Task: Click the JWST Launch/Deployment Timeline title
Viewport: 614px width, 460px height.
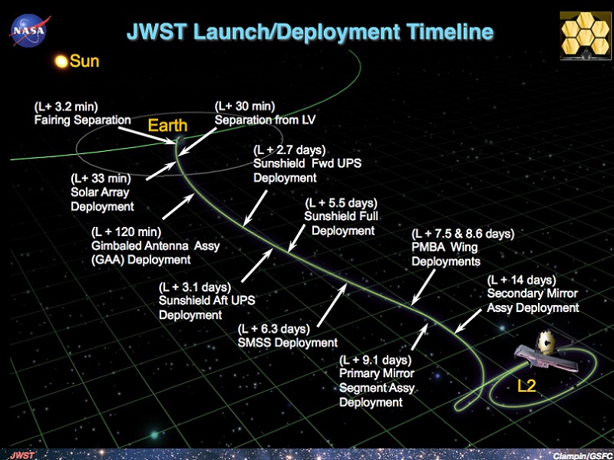Action: click(x=310, y=31)
